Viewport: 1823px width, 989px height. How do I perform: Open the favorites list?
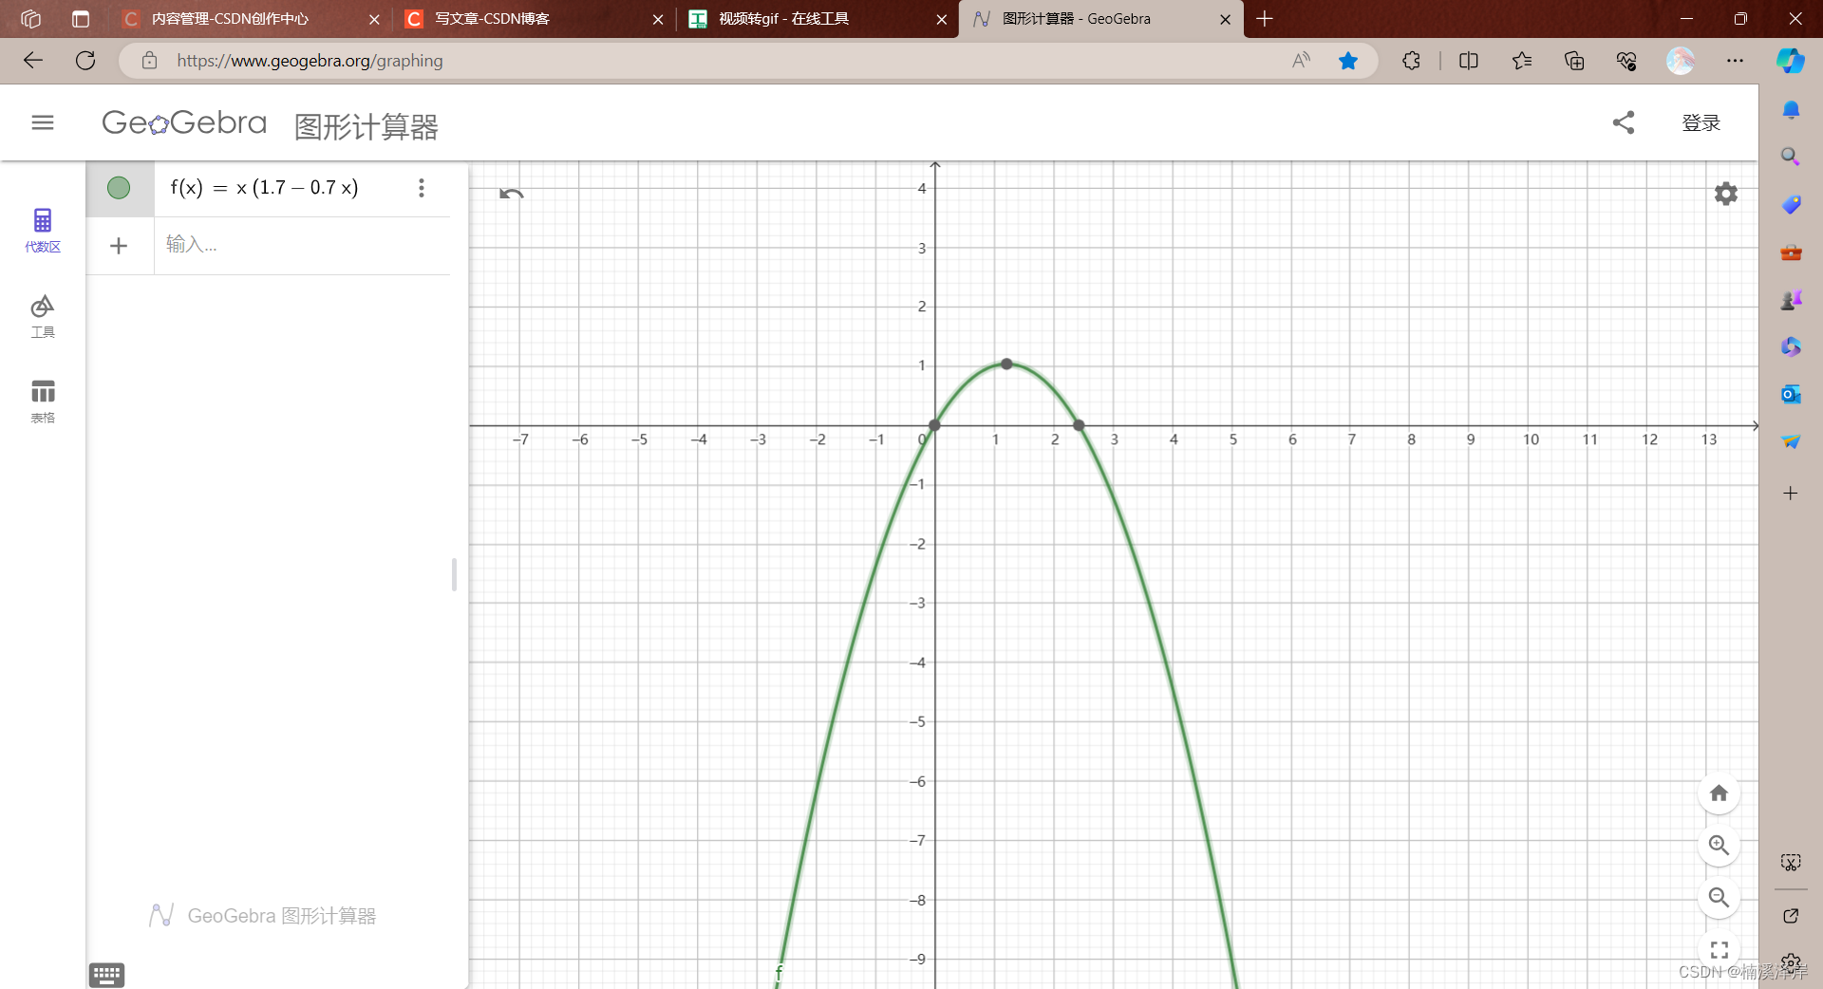pos(1521,61)
